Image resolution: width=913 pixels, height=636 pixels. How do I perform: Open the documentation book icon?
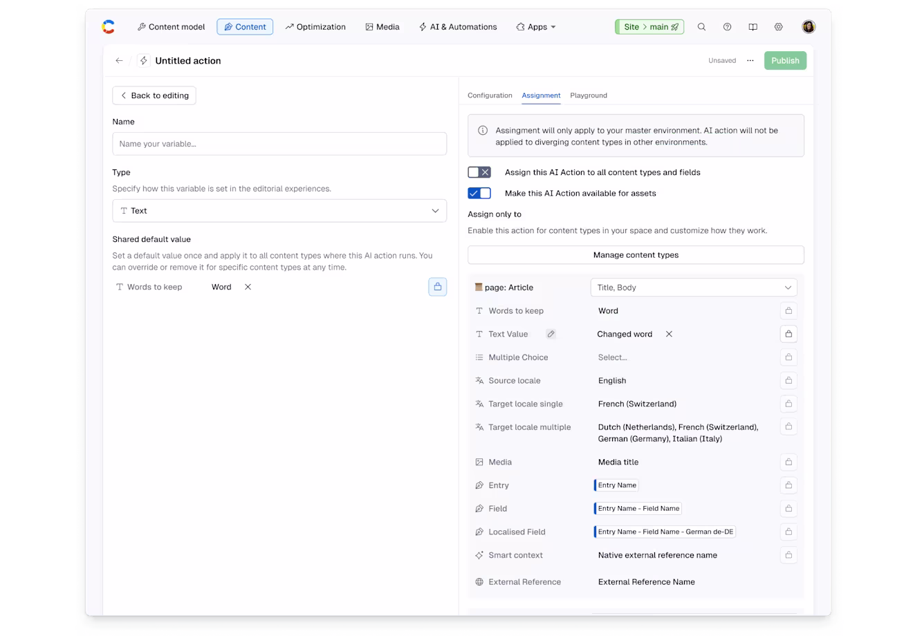click(x=753, y=27)
